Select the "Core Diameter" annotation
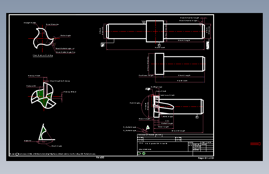 [52, 24]
